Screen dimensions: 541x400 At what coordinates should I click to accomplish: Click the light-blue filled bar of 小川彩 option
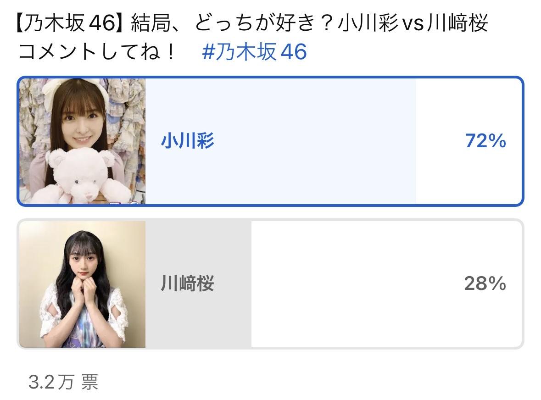tap(280, 141)
